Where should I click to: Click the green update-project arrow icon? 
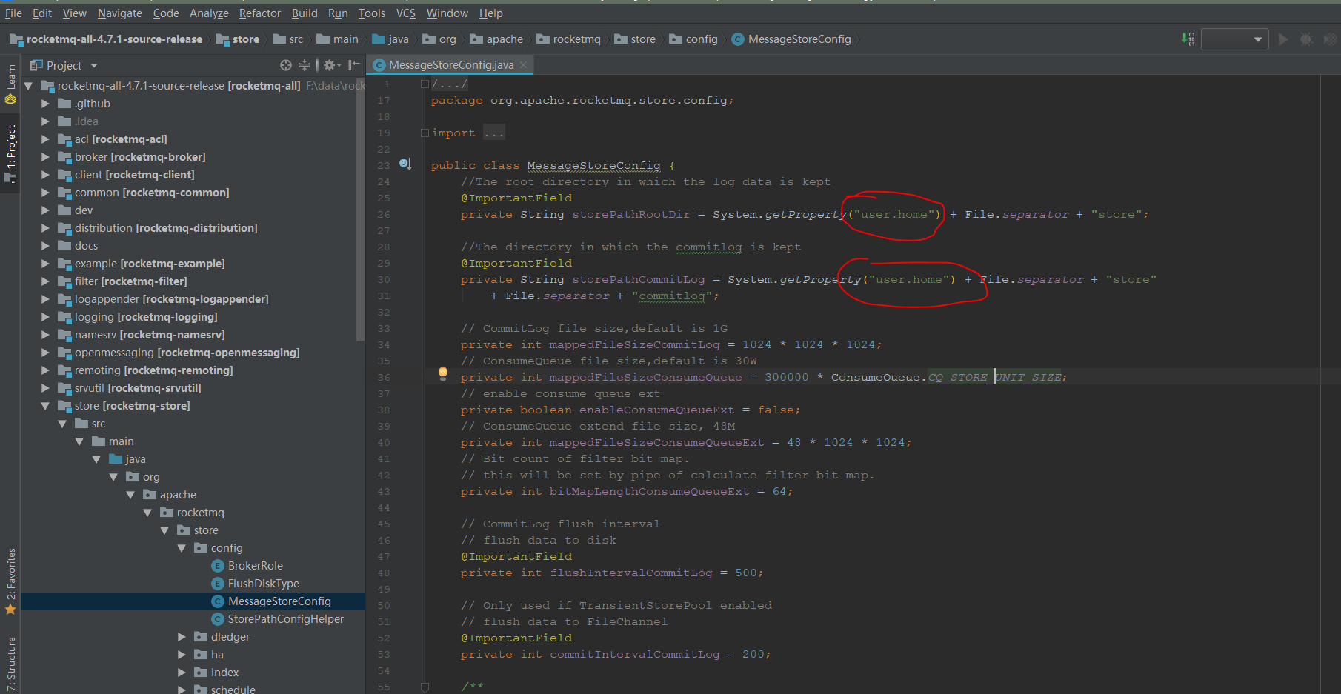click(1185, 39)
